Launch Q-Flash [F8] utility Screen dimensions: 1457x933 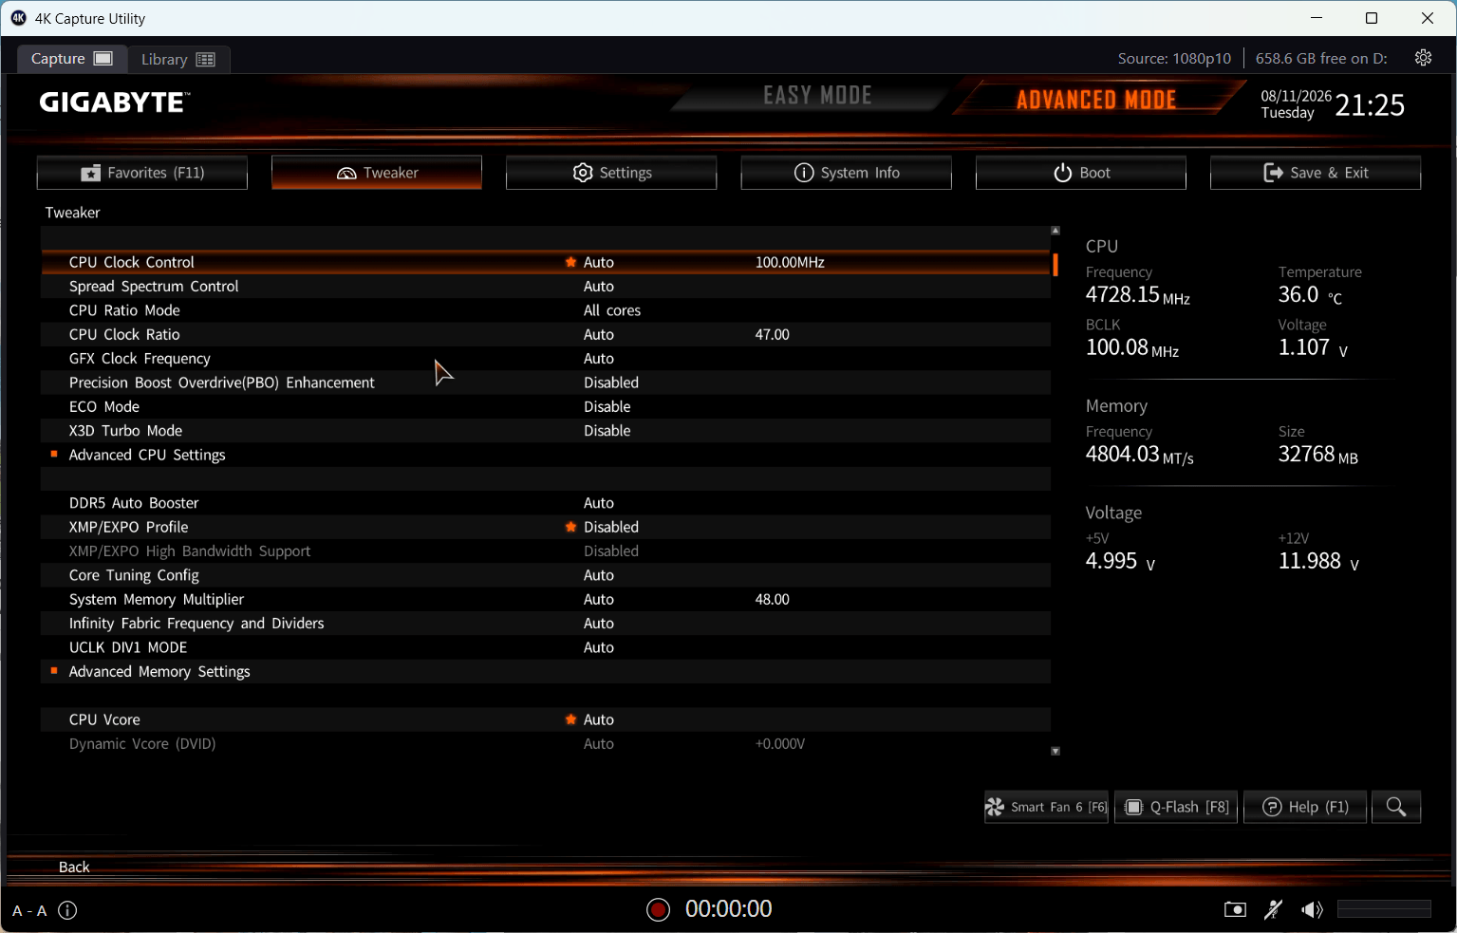coord(1176,807)
